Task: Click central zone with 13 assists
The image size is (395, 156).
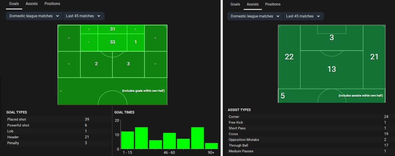Action: [331, 70]
